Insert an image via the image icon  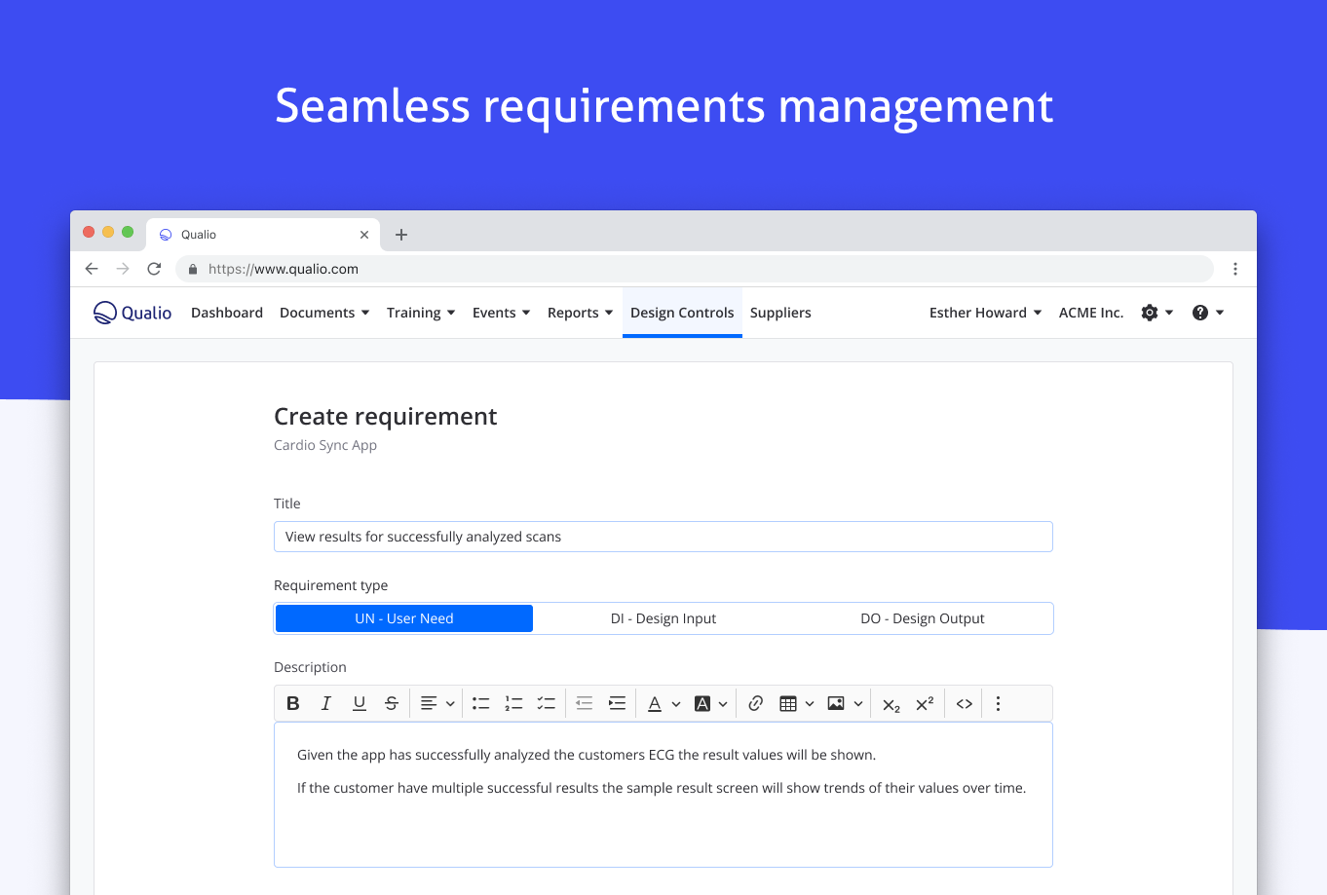click(x=836, y=703)
